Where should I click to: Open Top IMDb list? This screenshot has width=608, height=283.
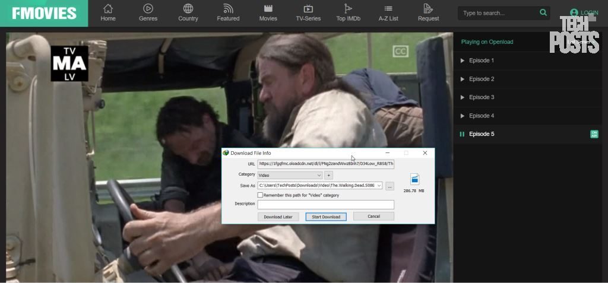click(x=348, y=13)
